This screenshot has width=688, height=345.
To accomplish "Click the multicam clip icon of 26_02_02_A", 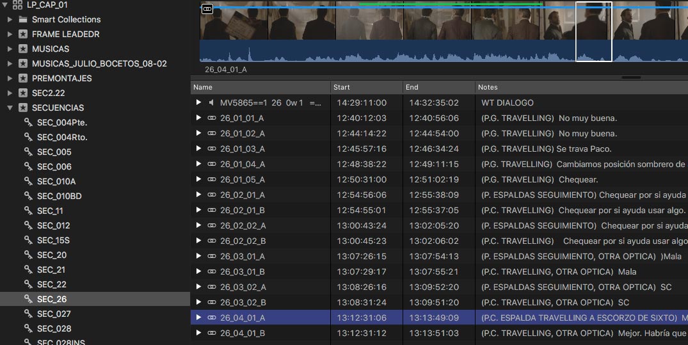I will pyautogui.click(x=211, y=225).
